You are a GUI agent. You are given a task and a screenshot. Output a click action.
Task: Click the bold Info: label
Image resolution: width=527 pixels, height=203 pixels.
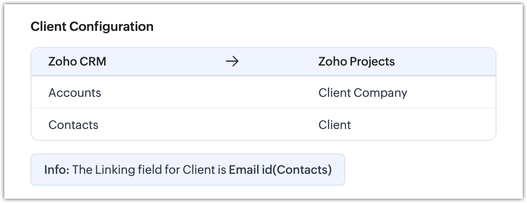click(57, 170)
